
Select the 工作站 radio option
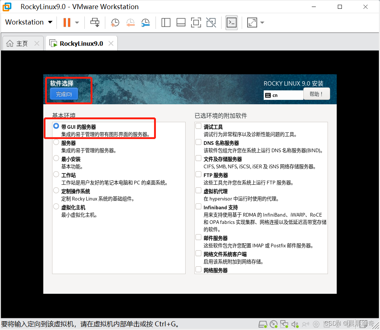click(56, 174)
